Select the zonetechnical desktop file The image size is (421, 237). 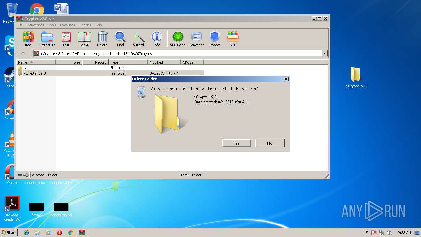(x=61, y=210)
